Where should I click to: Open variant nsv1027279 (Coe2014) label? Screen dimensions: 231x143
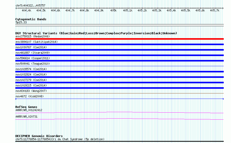[31, 80]
